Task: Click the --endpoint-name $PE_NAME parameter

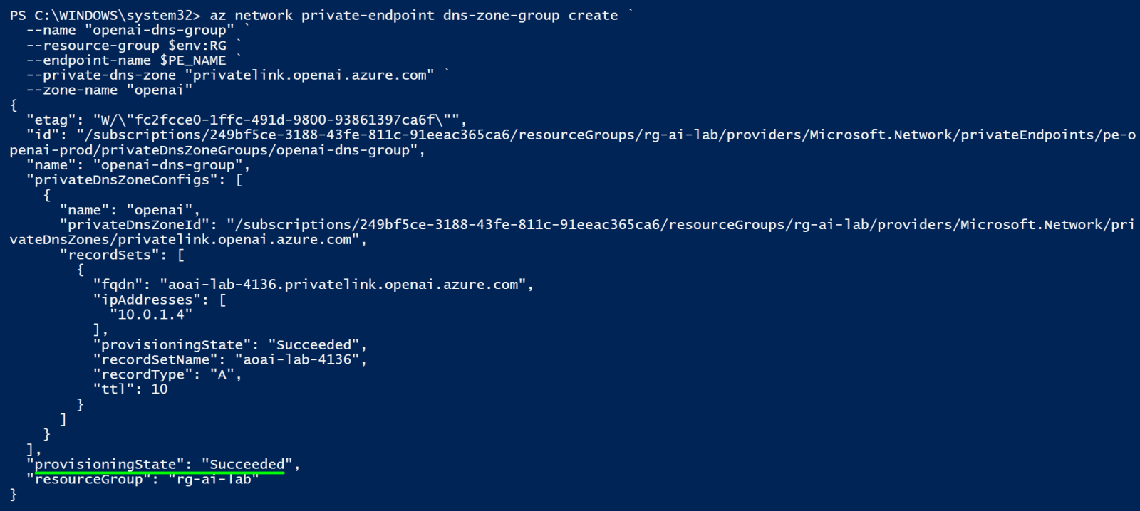Action: coord(127,60)
